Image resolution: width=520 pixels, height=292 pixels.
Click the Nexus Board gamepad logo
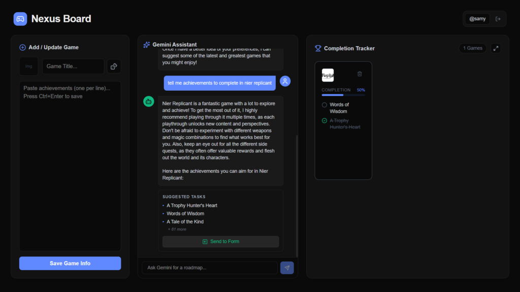tap(20, 19)
